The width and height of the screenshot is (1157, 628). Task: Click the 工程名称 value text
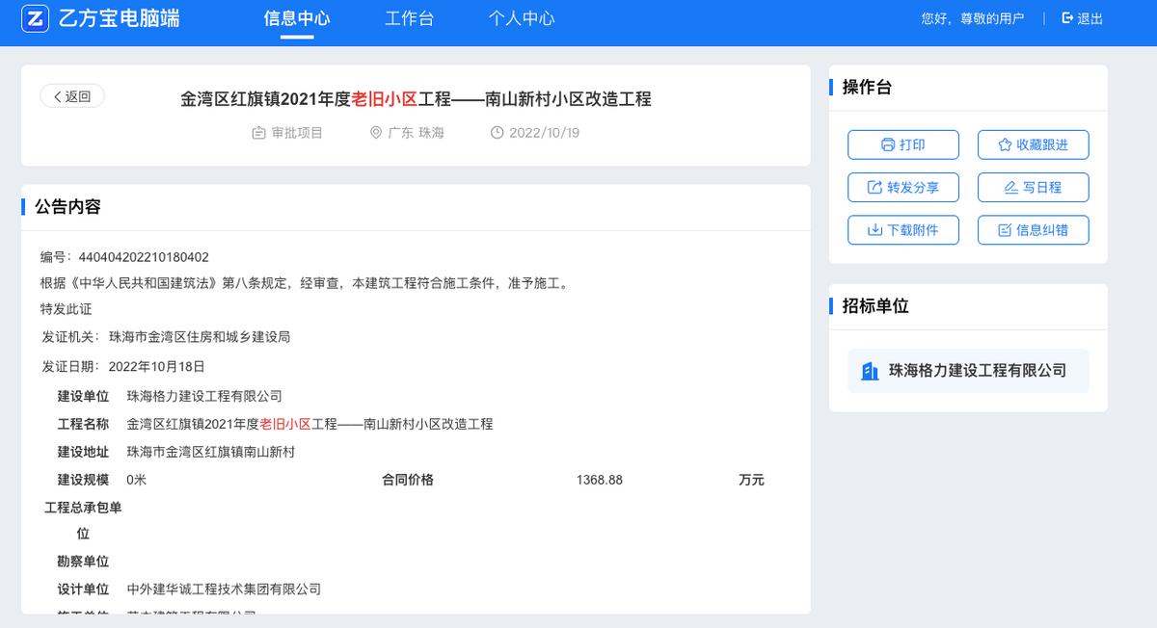coord(309,424)
